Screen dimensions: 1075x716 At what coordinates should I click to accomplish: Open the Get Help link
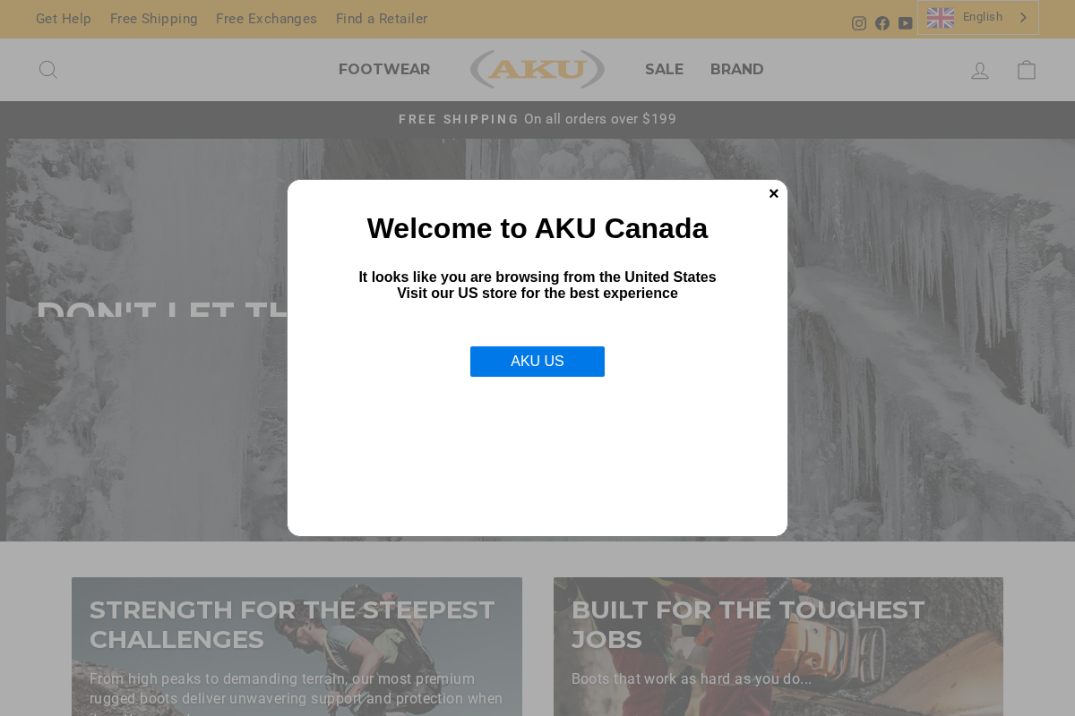pos(63,18)
